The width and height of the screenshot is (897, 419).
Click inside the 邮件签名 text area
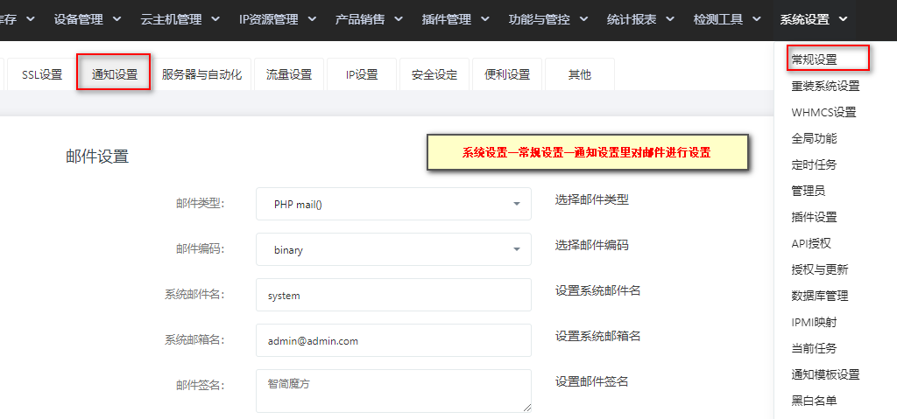[x=393, y=391]
